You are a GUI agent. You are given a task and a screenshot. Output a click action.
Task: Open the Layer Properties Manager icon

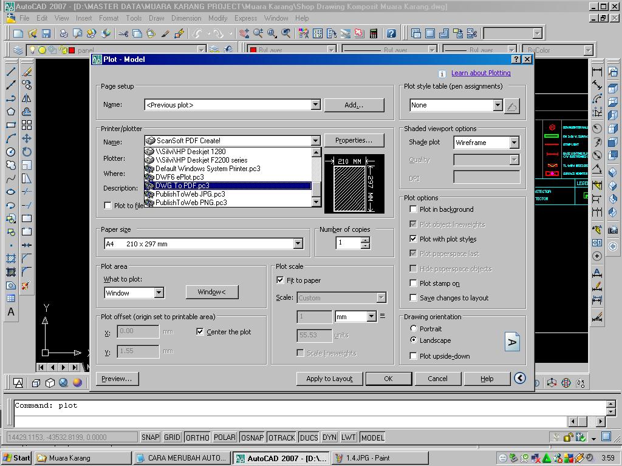coord(18,50)
